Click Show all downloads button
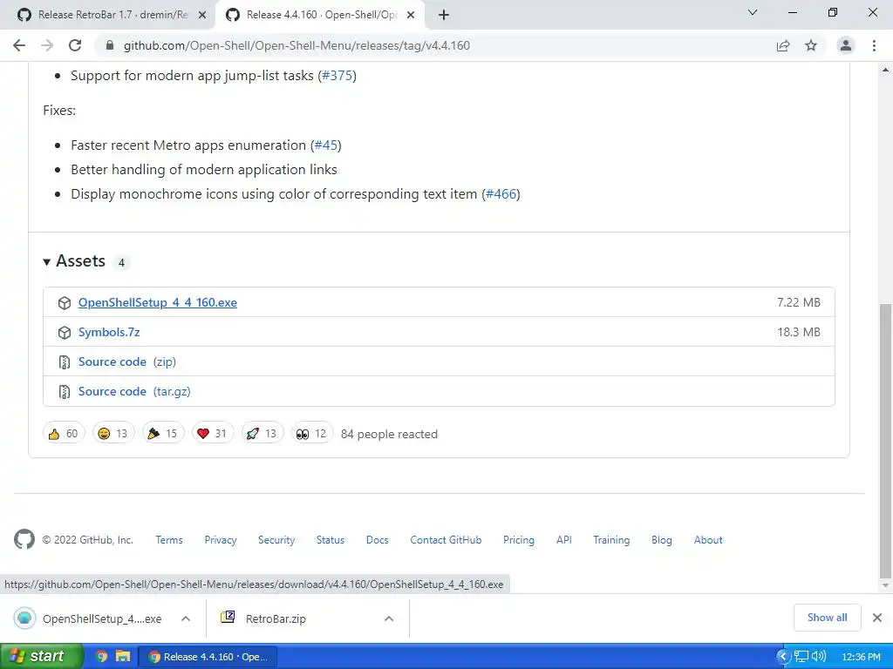 pos(827,618)
